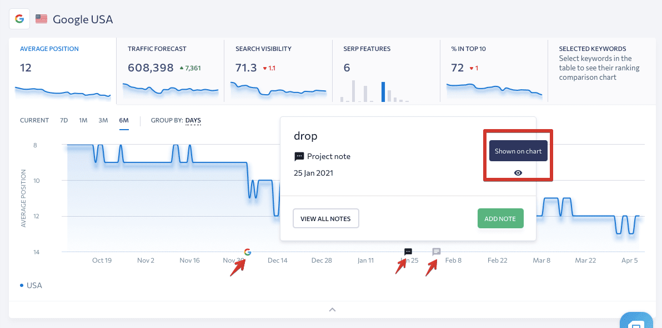The height and width of the screenshot is (328, 662).
Task: Click the Mar 22 date label on the axis
Action: 585,260
